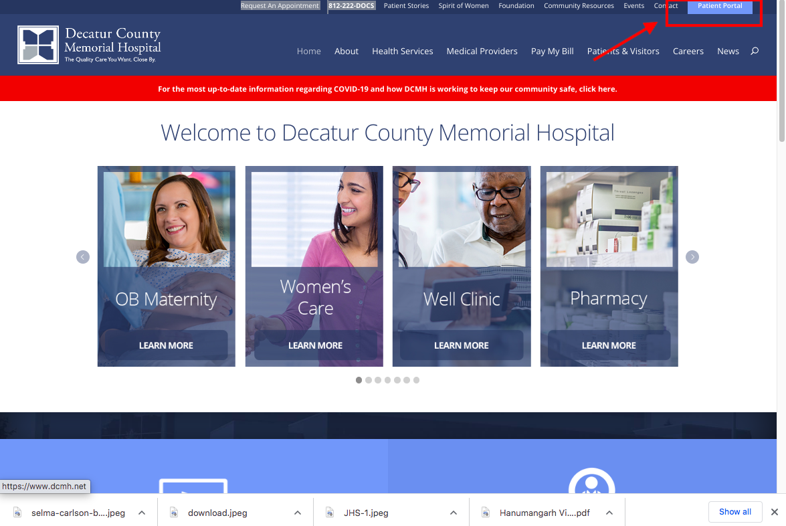This screenshot has height=526, width=786.
Task: Click the Patient Portal button
Action: click(720, 6)
